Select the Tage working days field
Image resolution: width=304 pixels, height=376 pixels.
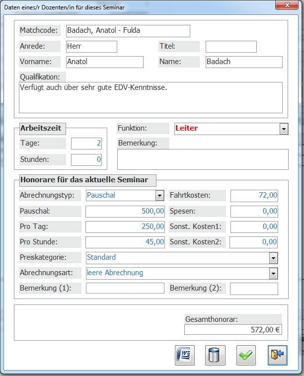pyautogui.click(x=86, y=144)
